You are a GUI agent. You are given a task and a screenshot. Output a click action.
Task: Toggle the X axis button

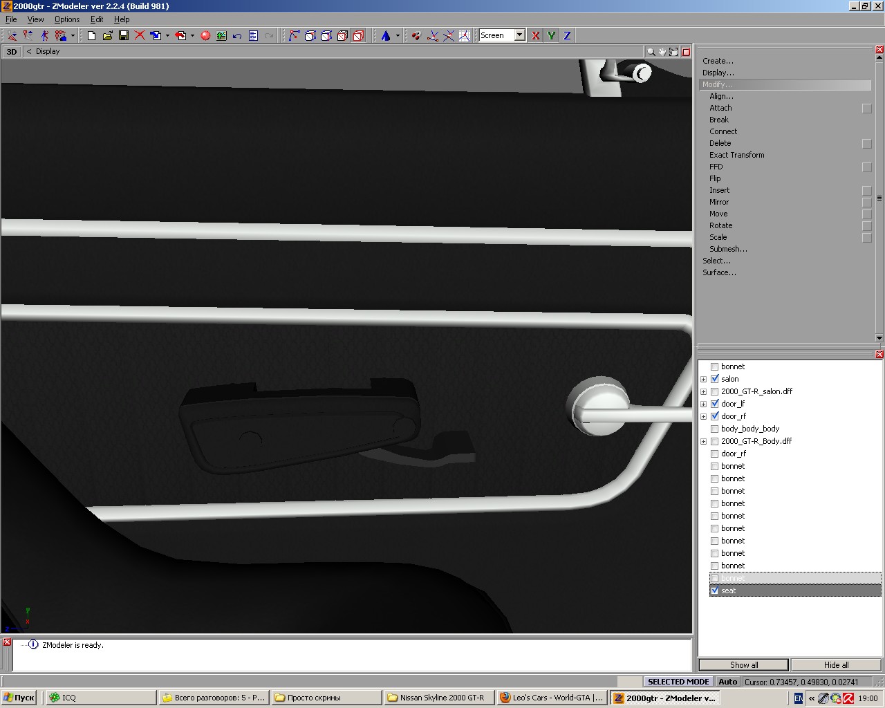535,35
